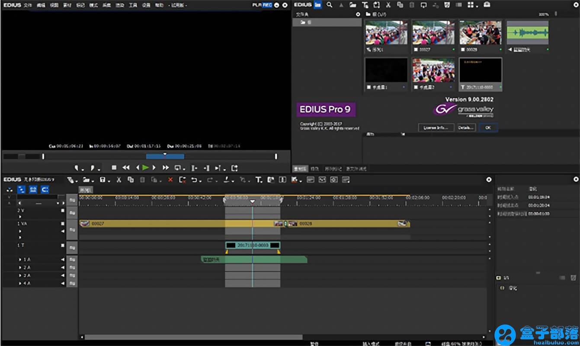580x346 pixels.
Task: Expand the 3 A audio track
Action: 20,276
